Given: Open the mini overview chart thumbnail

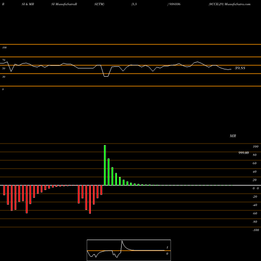Looking at the screenshot, I should (129, 250).
